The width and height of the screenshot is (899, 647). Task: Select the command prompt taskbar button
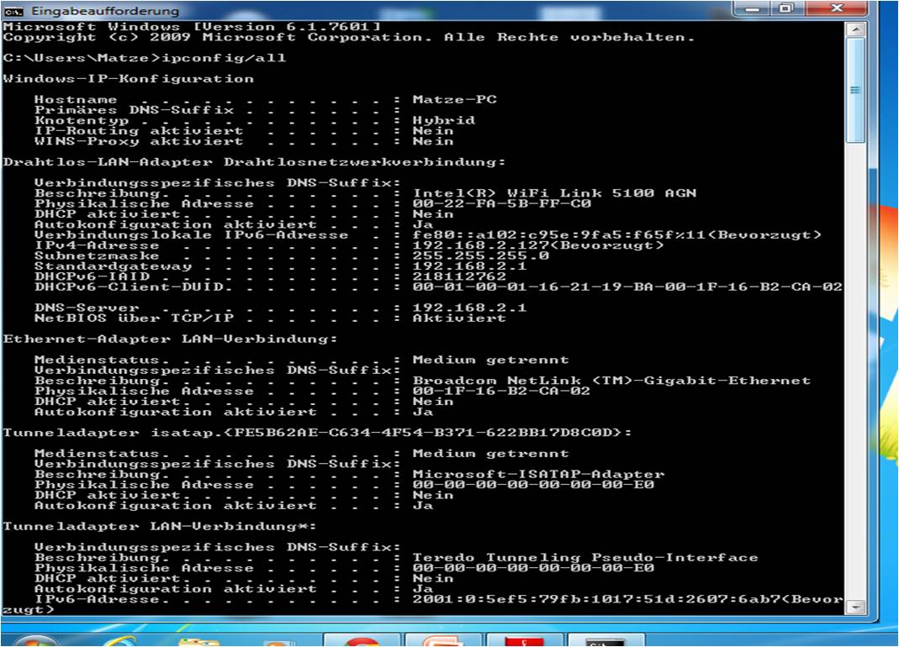pos(606,640)
